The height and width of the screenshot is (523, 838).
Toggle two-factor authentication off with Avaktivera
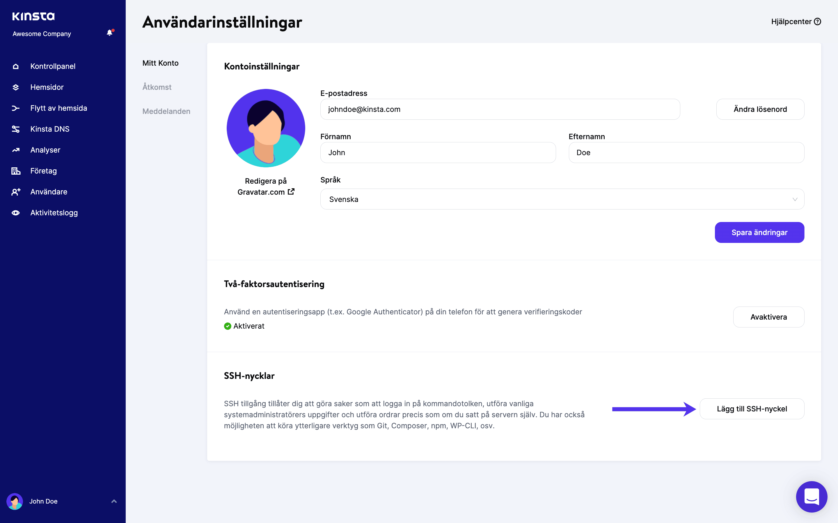769,317
